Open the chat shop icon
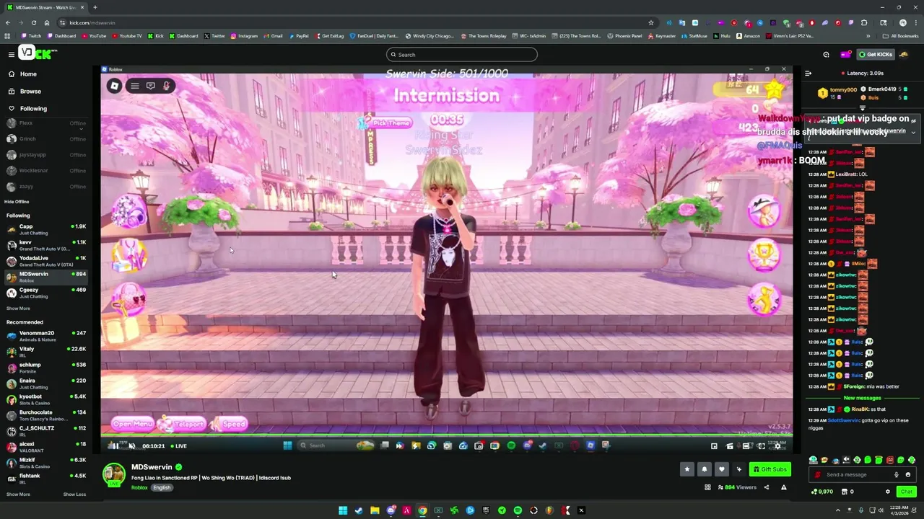Image resolution: width=924 pixels, height=519 pixels. coord(845,492)
